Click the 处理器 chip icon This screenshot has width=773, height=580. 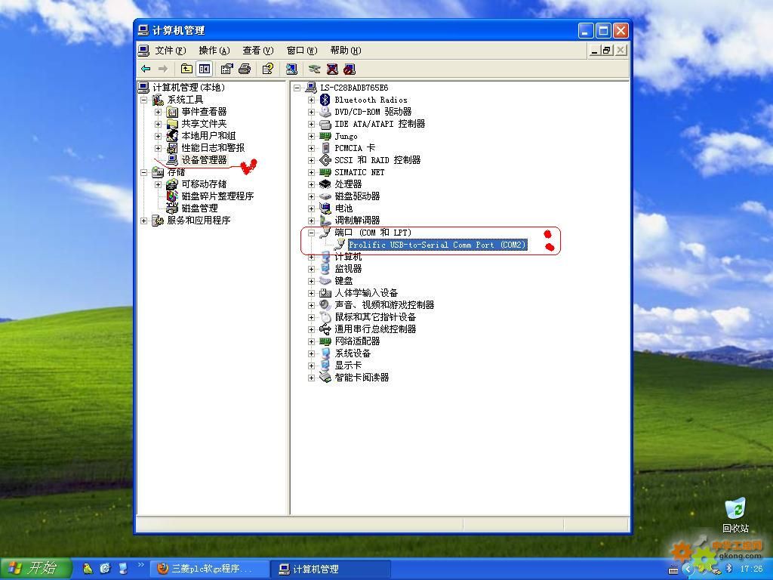pyautogui.click(x=325, y=184)
